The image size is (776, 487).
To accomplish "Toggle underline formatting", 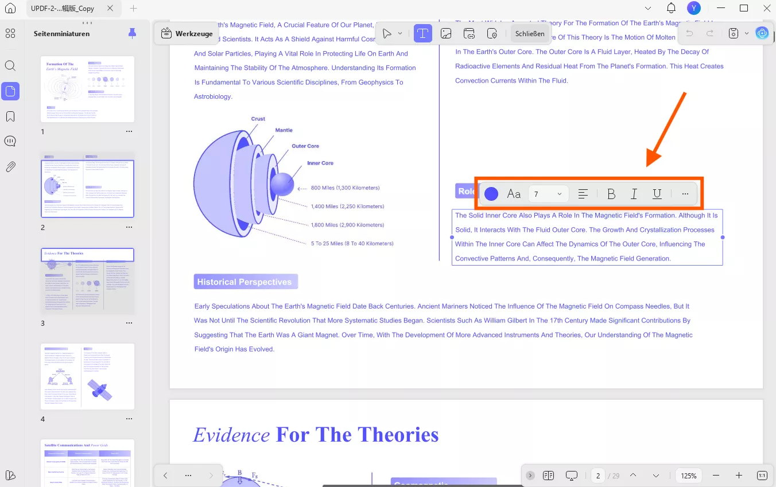I will (657, 194).
